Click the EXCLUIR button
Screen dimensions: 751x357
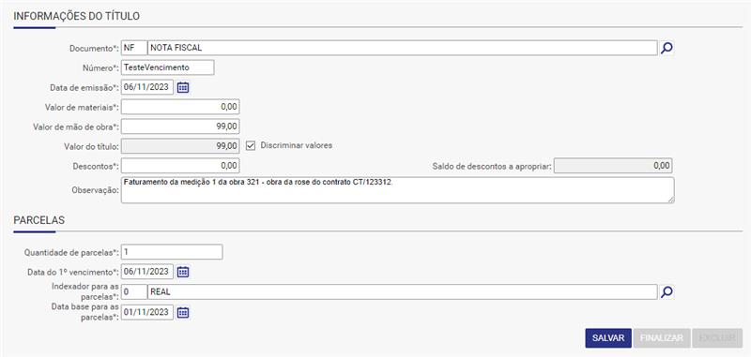click(x=717, y=338)
